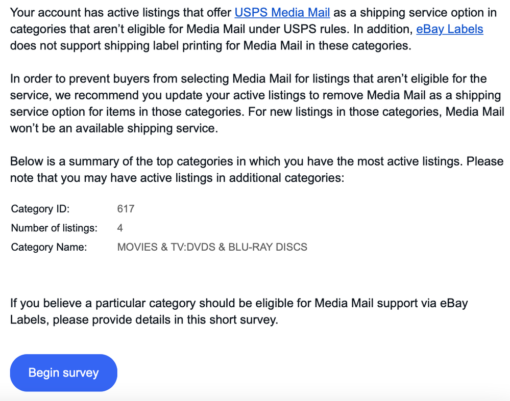The height and width of the screenshot is (401, 510).
Task: Click the text 'won't be an available shipping service'
Action: coord(114,128)
